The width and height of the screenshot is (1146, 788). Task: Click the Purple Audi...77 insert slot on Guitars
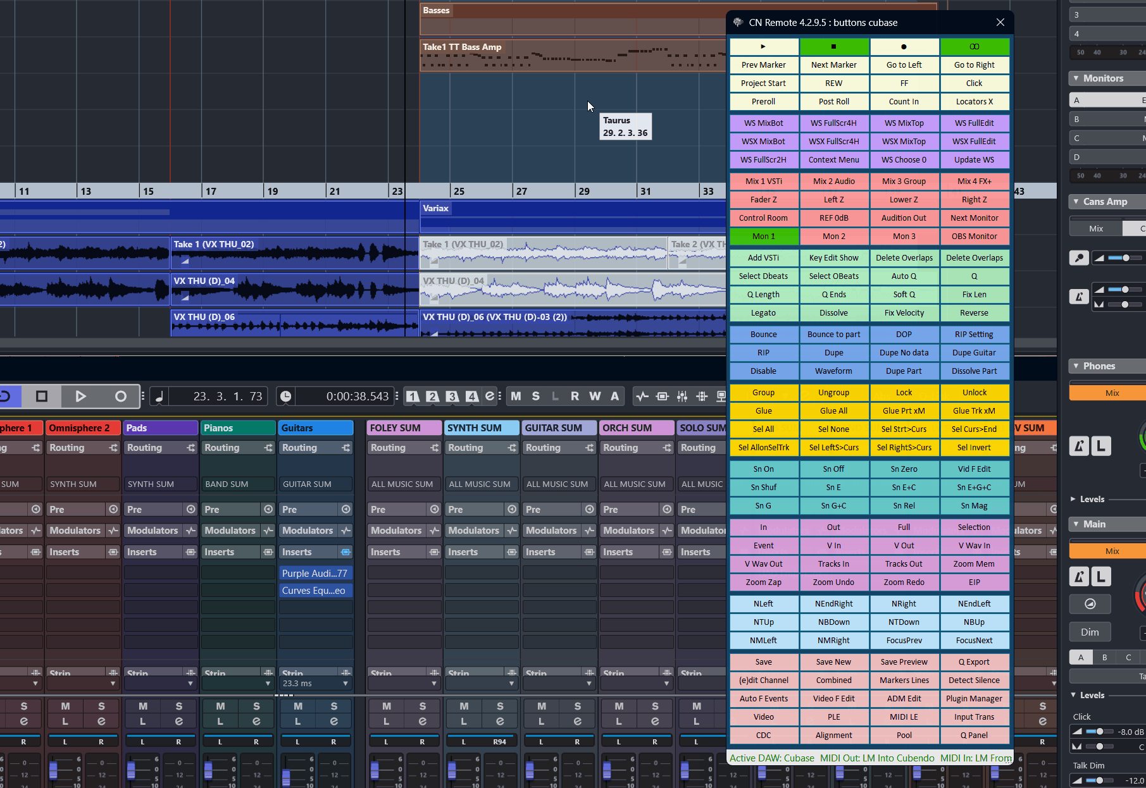tap(315, 574)
